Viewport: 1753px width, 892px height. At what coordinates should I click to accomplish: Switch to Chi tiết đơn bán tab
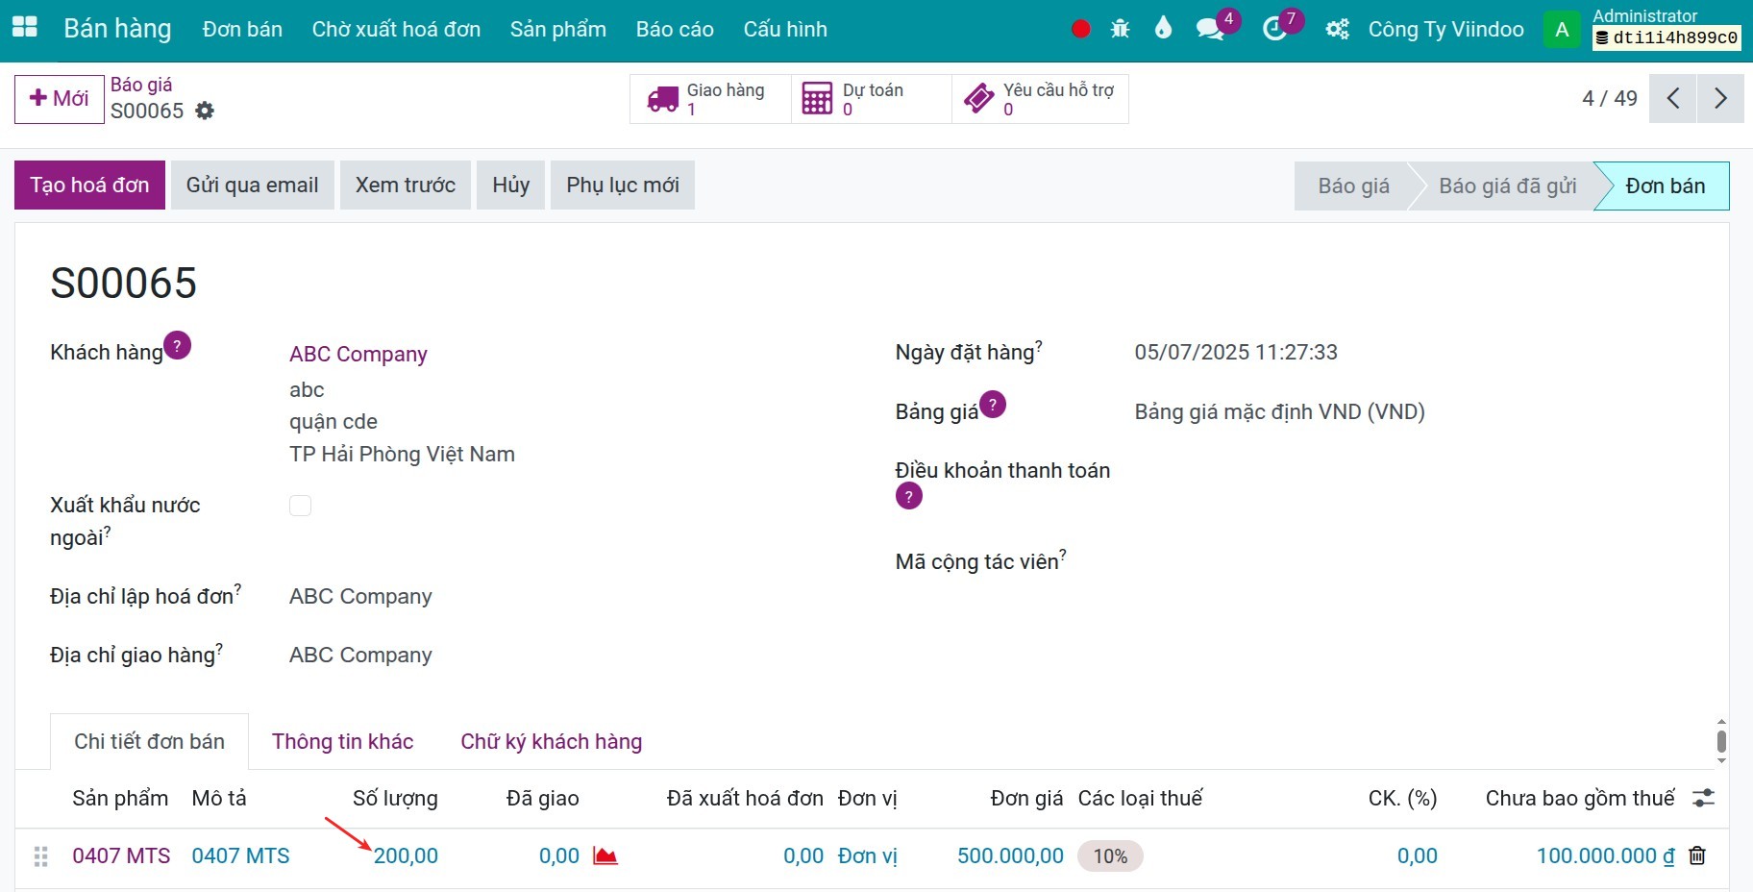[x=149, y=741]
